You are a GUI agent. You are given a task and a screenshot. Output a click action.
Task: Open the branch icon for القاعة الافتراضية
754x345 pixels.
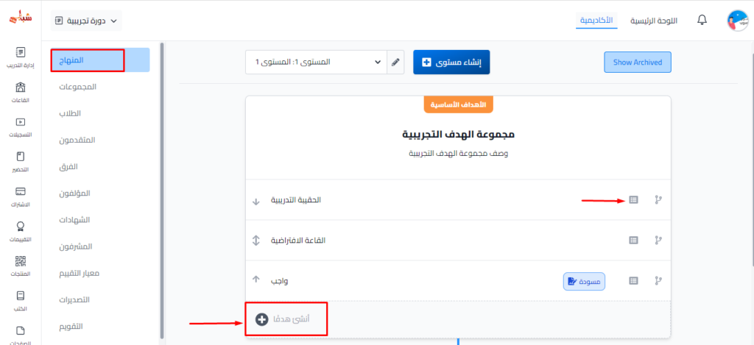tap(658, 241)
